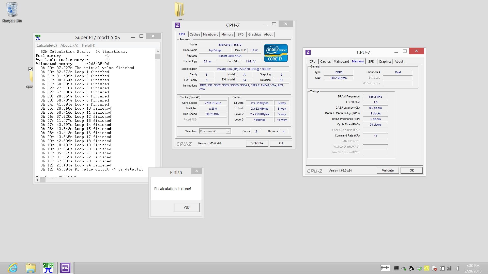Select SPD tab in Memory window
The image size is (488, 274).
371,61
